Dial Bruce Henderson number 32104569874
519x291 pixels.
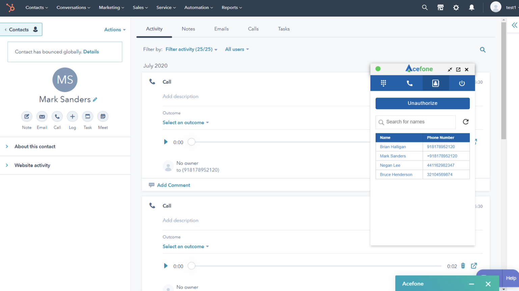tap(440, 175)
